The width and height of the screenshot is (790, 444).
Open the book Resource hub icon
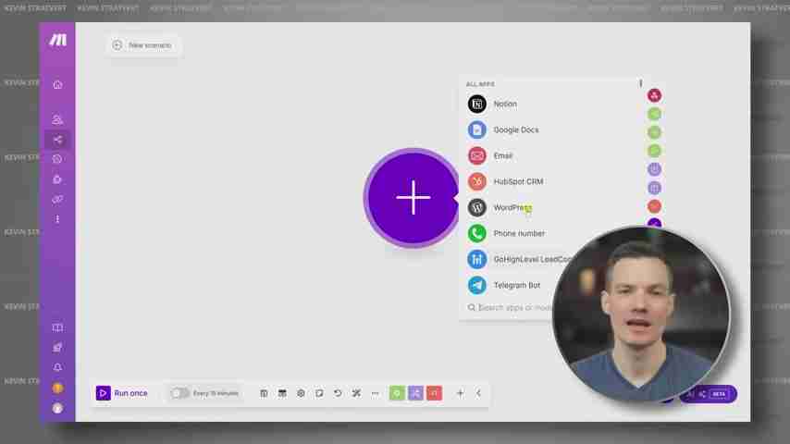57,327
